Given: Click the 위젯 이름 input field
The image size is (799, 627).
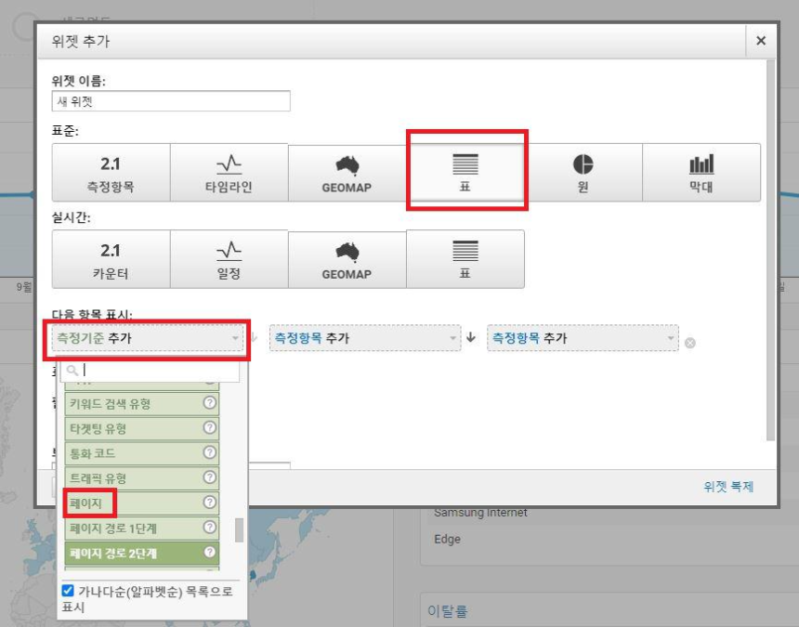Looking at the screenshot, I should (x=171, y=101).
